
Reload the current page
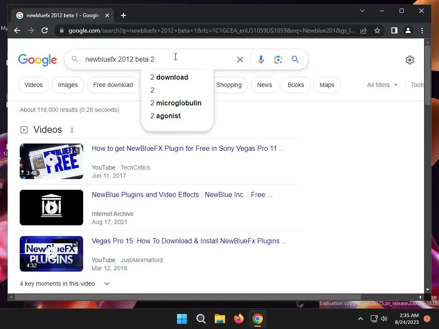(45, 30)
